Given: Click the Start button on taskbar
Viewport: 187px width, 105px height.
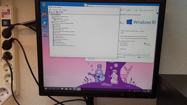Looking at the screenshot, I should click(46, 88).
